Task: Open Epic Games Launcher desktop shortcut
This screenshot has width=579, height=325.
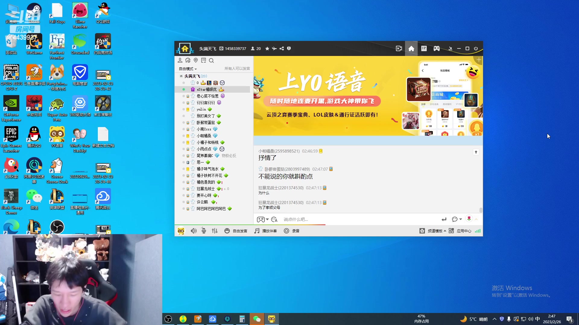Action: click(x=11, y=139)
